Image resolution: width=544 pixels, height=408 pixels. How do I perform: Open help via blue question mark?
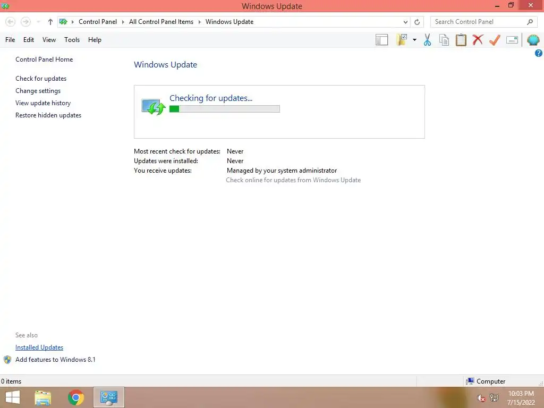pos(539,53)
